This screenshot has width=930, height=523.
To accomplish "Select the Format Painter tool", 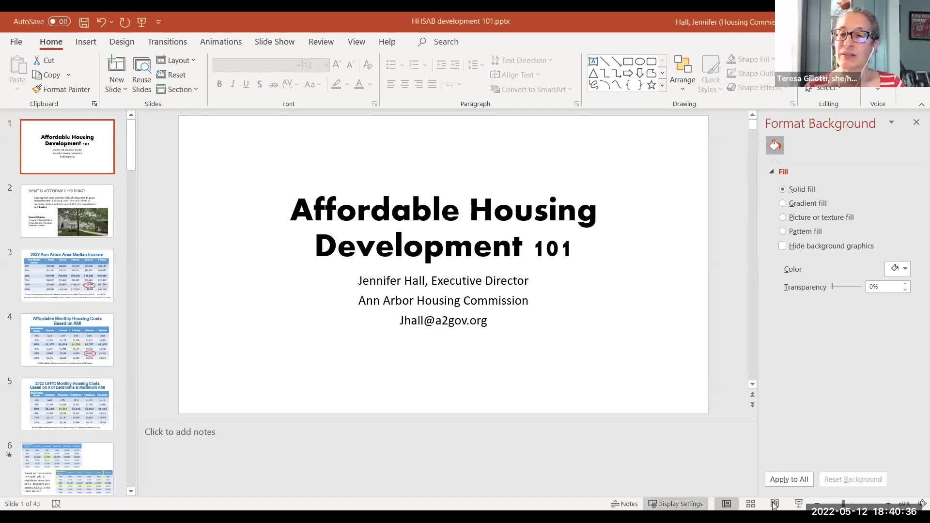I will tap(61, 89).
